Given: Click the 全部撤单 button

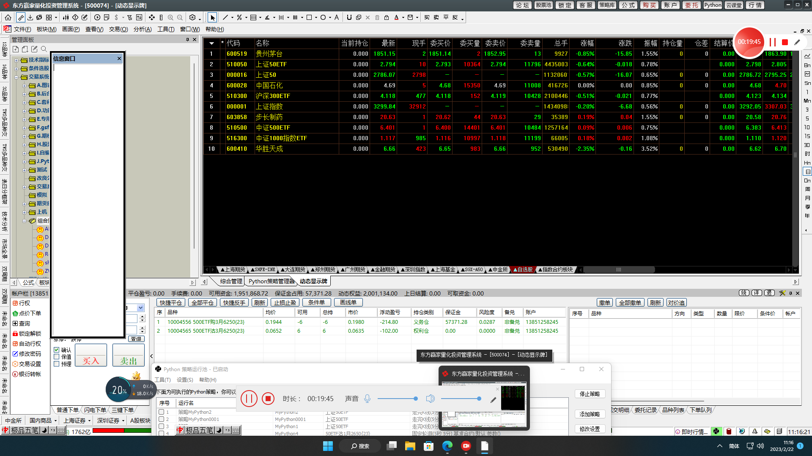Looking at the screenshot, I should click(x=630, y=302).
